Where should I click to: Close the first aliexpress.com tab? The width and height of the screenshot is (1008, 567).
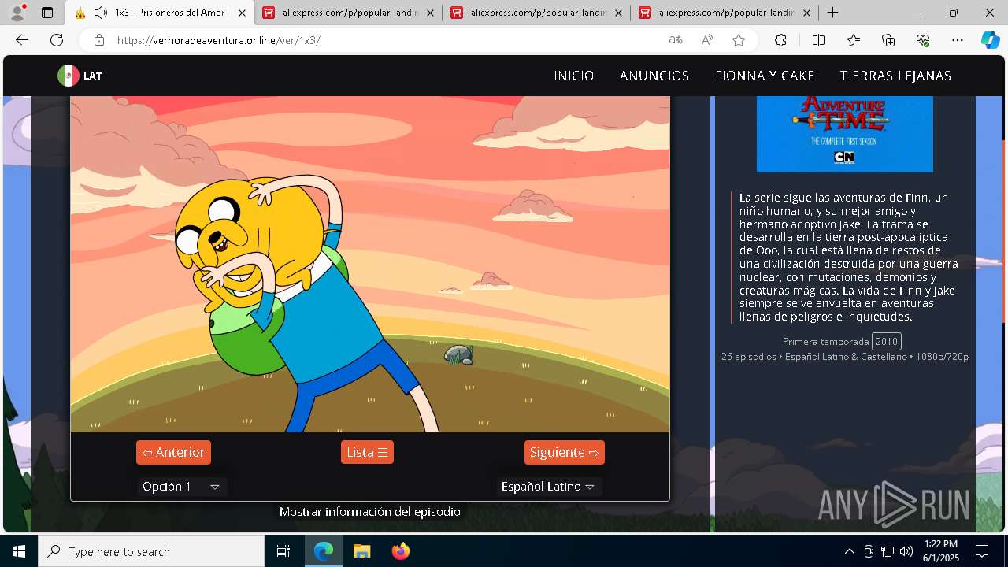430,13
